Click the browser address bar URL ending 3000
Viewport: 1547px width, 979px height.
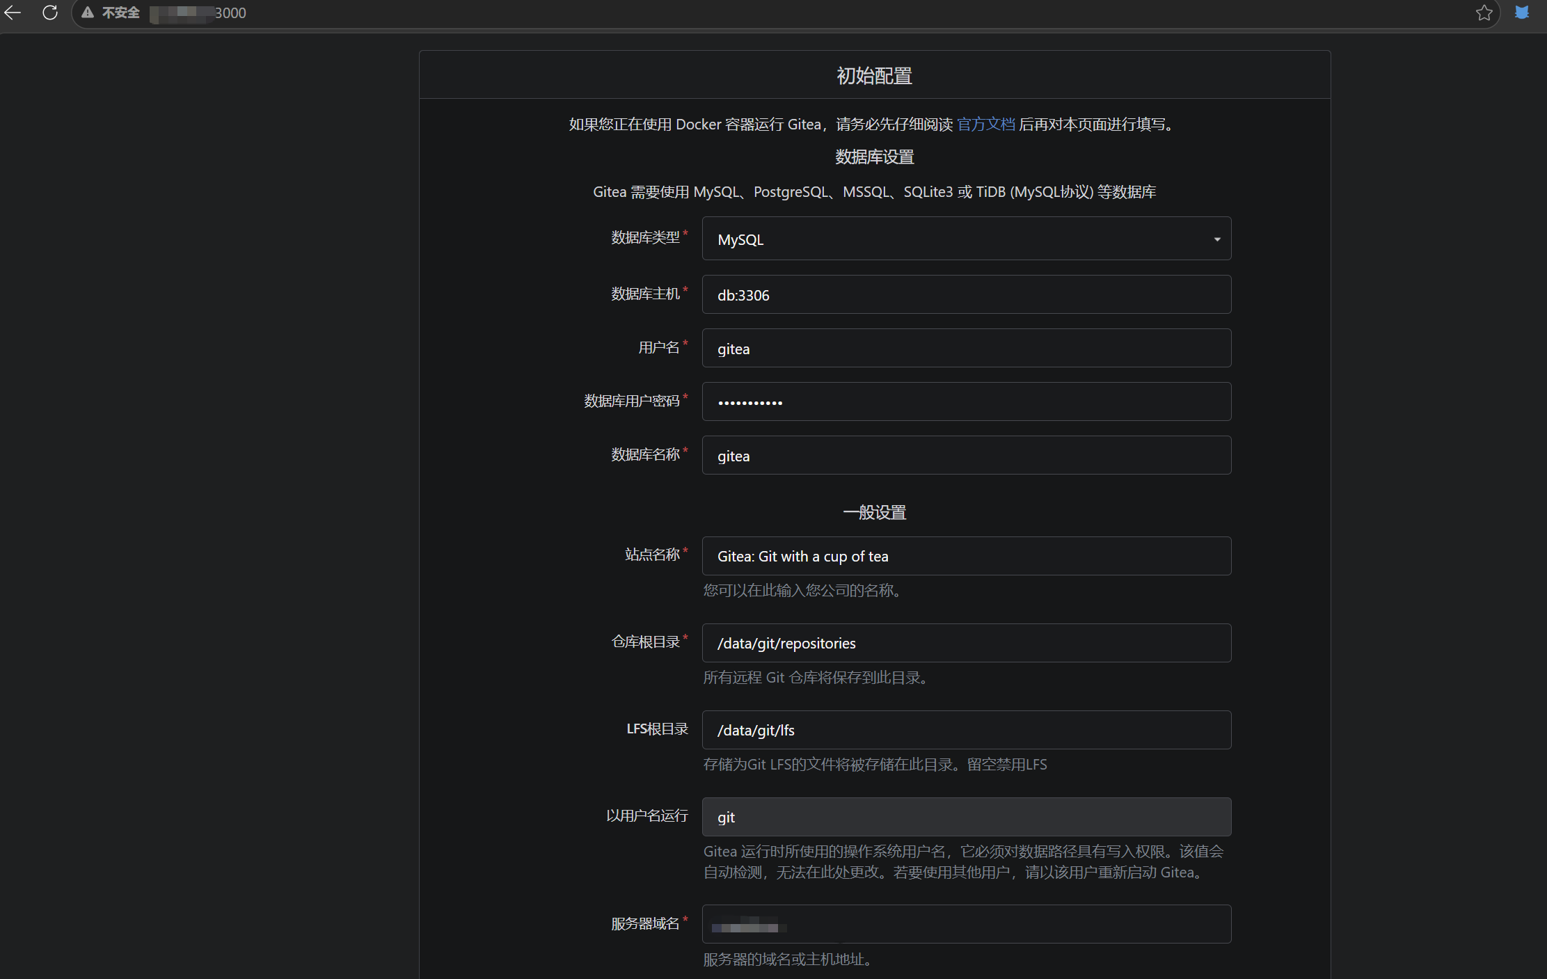[198, 13]
